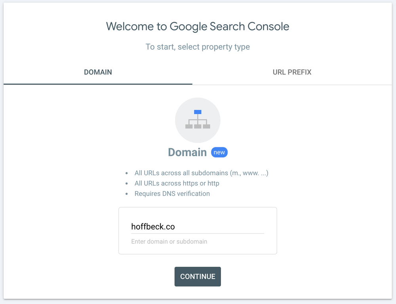This screenshot has width=396, height=304.
Task: Click the active underline beneath DOMAIN tab
Action: pos(98,84)
